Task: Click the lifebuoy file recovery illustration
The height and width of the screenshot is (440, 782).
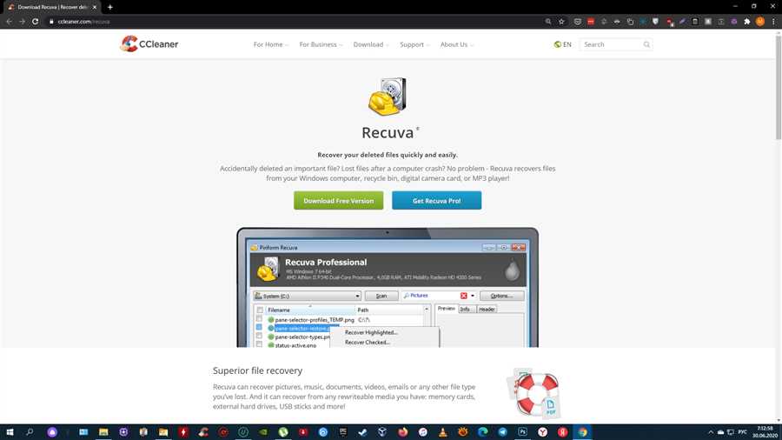Action: (534, 394)
